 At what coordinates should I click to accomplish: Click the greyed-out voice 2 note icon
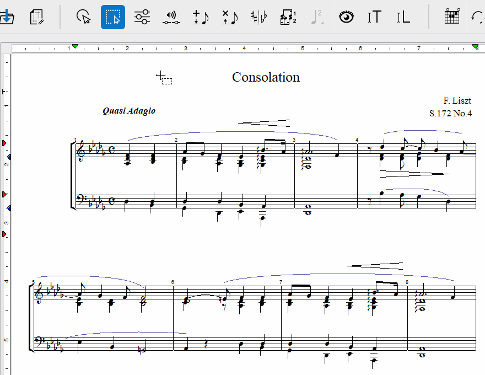tap(317, 17)
